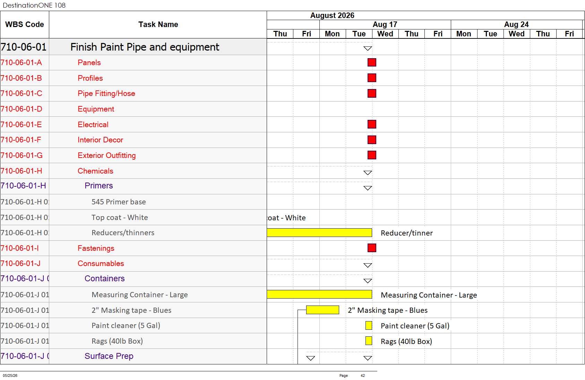585x380 pixels.
Task: Select the Chemicals task name
Action: pos(95,171)
